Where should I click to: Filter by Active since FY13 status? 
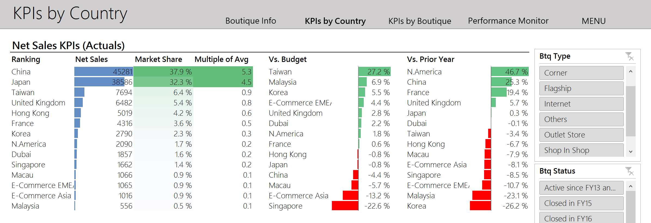tap(581, 188)
